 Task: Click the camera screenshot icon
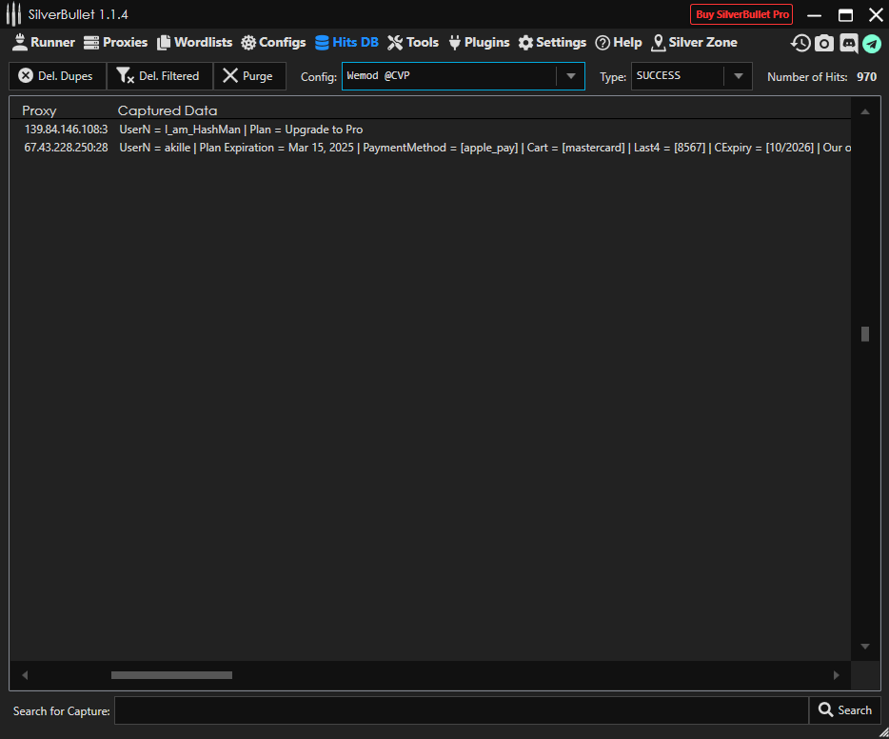coord(824,43)
